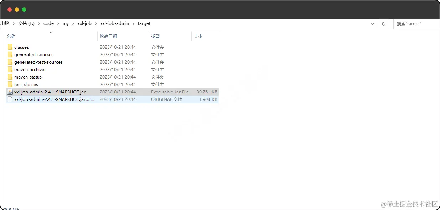Click the maven-archiver folder icon

coord(10,69)
